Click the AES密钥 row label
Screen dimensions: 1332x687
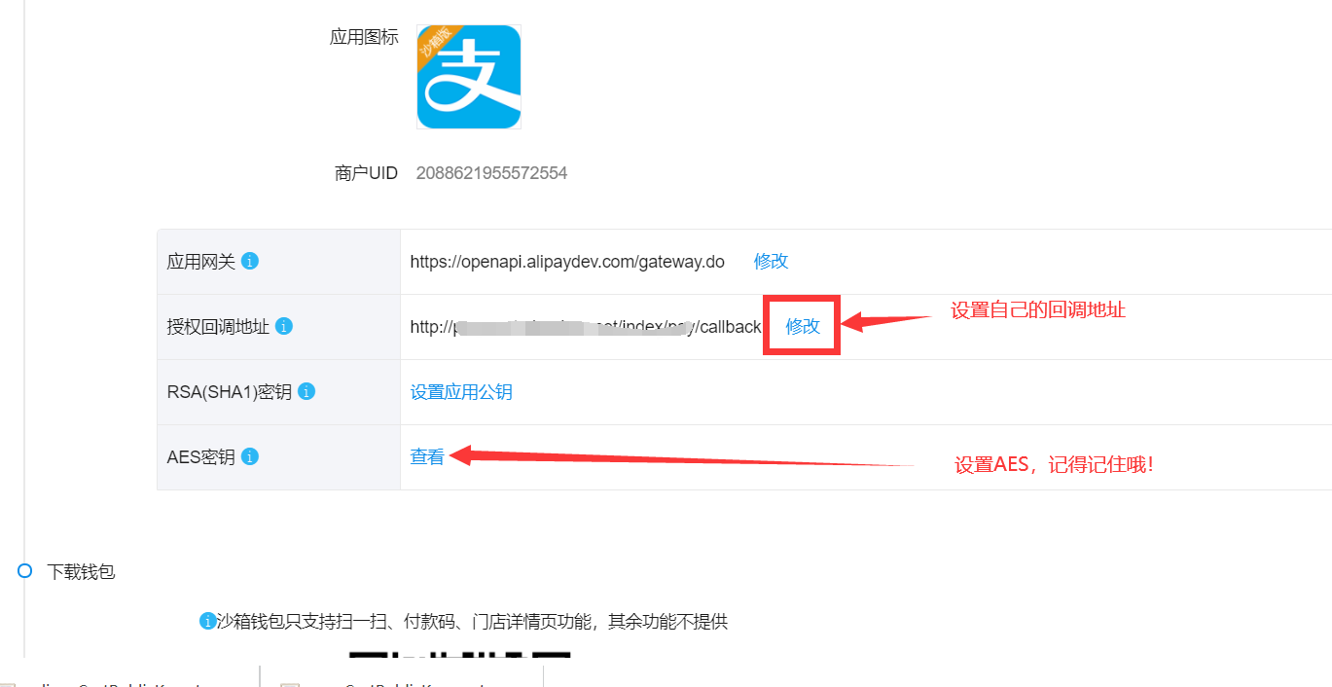pos(201,457)
